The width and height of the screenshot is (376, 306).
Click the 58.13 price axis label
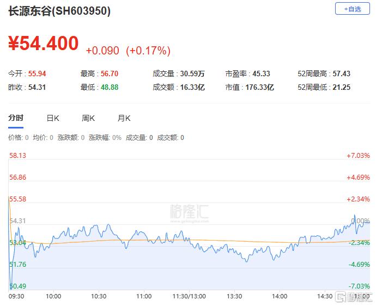pos(17,155)
